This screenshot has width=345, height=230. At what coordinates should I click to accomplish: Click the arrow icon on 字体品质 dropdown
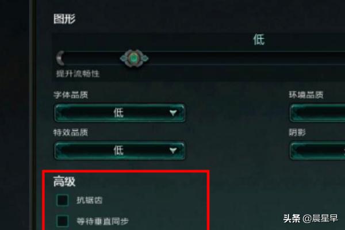(x=173, y=113)
